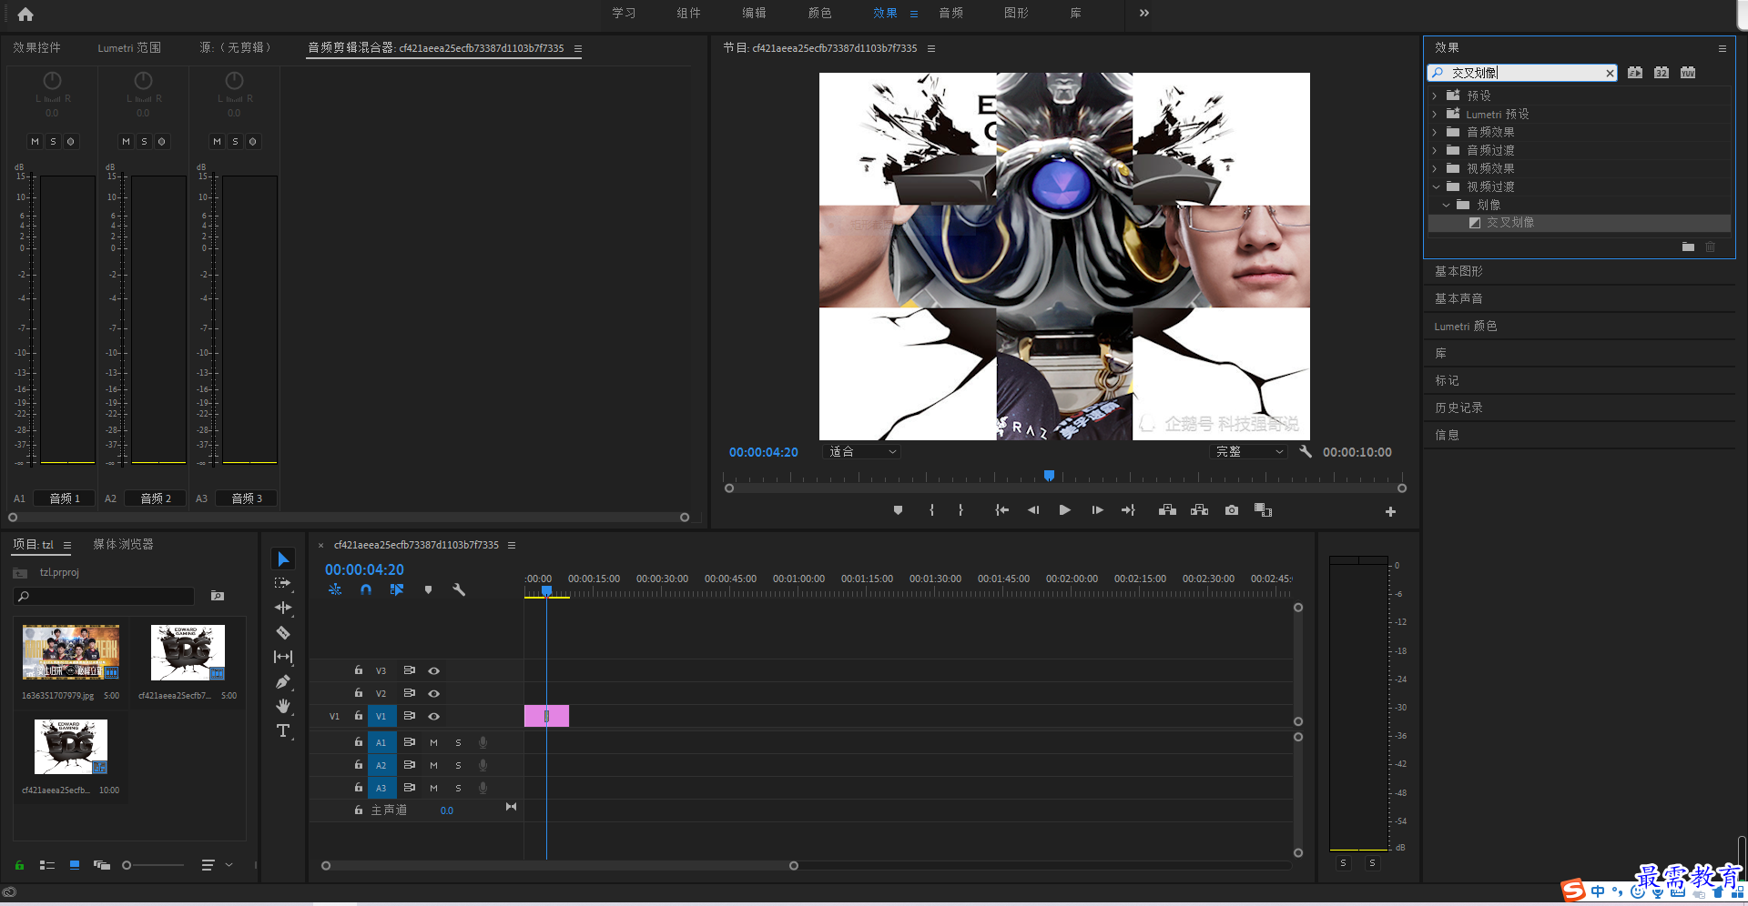Mark In point in program monitor
Viewport: 1748px width, 906px height.
point(931,510)
